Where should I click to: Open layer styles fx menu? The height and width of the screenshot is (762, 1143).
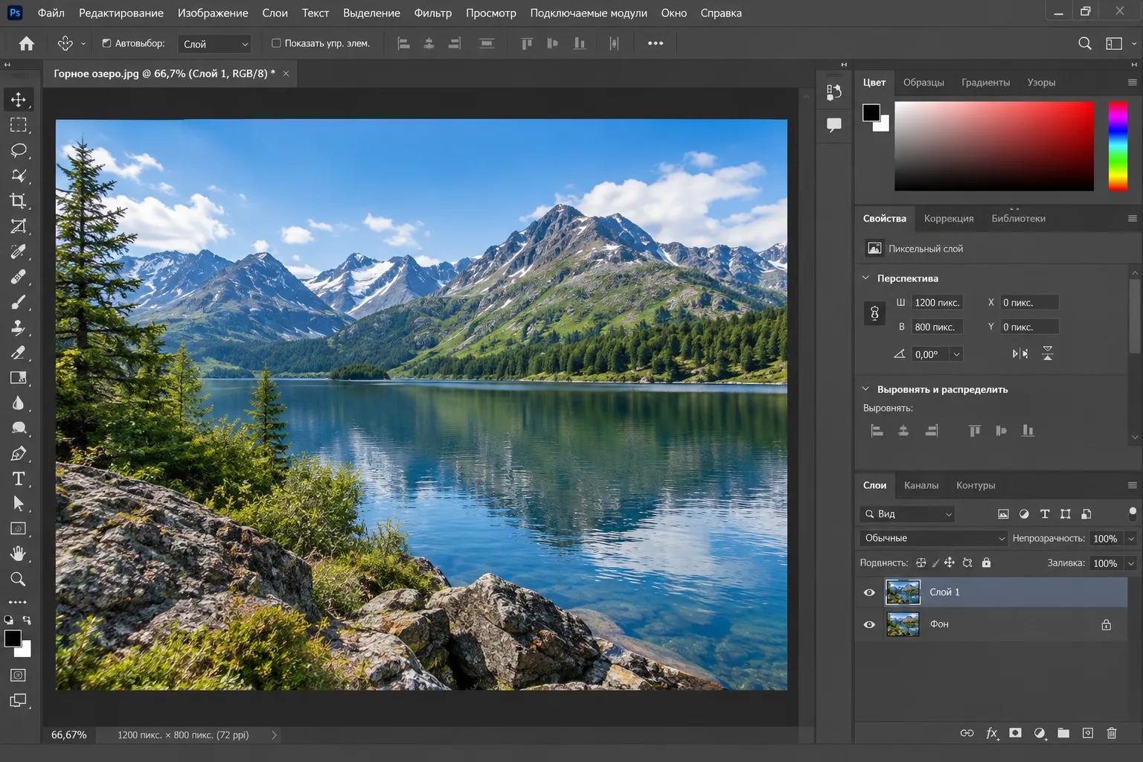991,733
